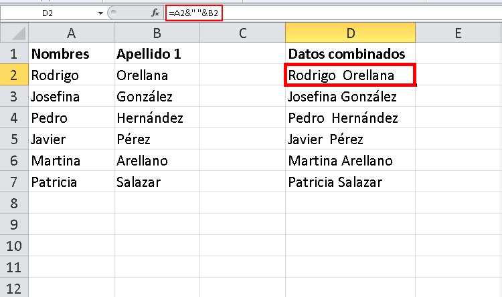Select column C header

242,33
